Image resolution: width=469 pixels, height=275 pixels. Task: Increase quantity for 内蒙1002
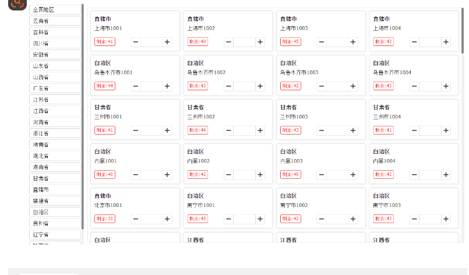click(x=260, y=175)
